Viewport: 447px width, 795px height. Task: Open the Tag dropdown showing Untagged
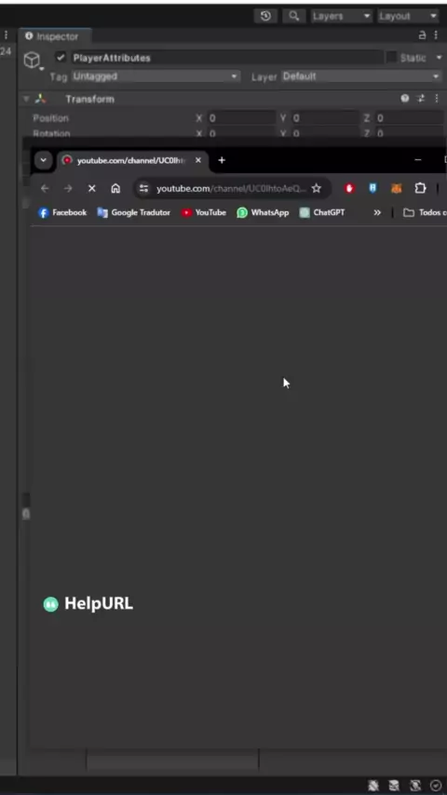[x=156, y=76]
